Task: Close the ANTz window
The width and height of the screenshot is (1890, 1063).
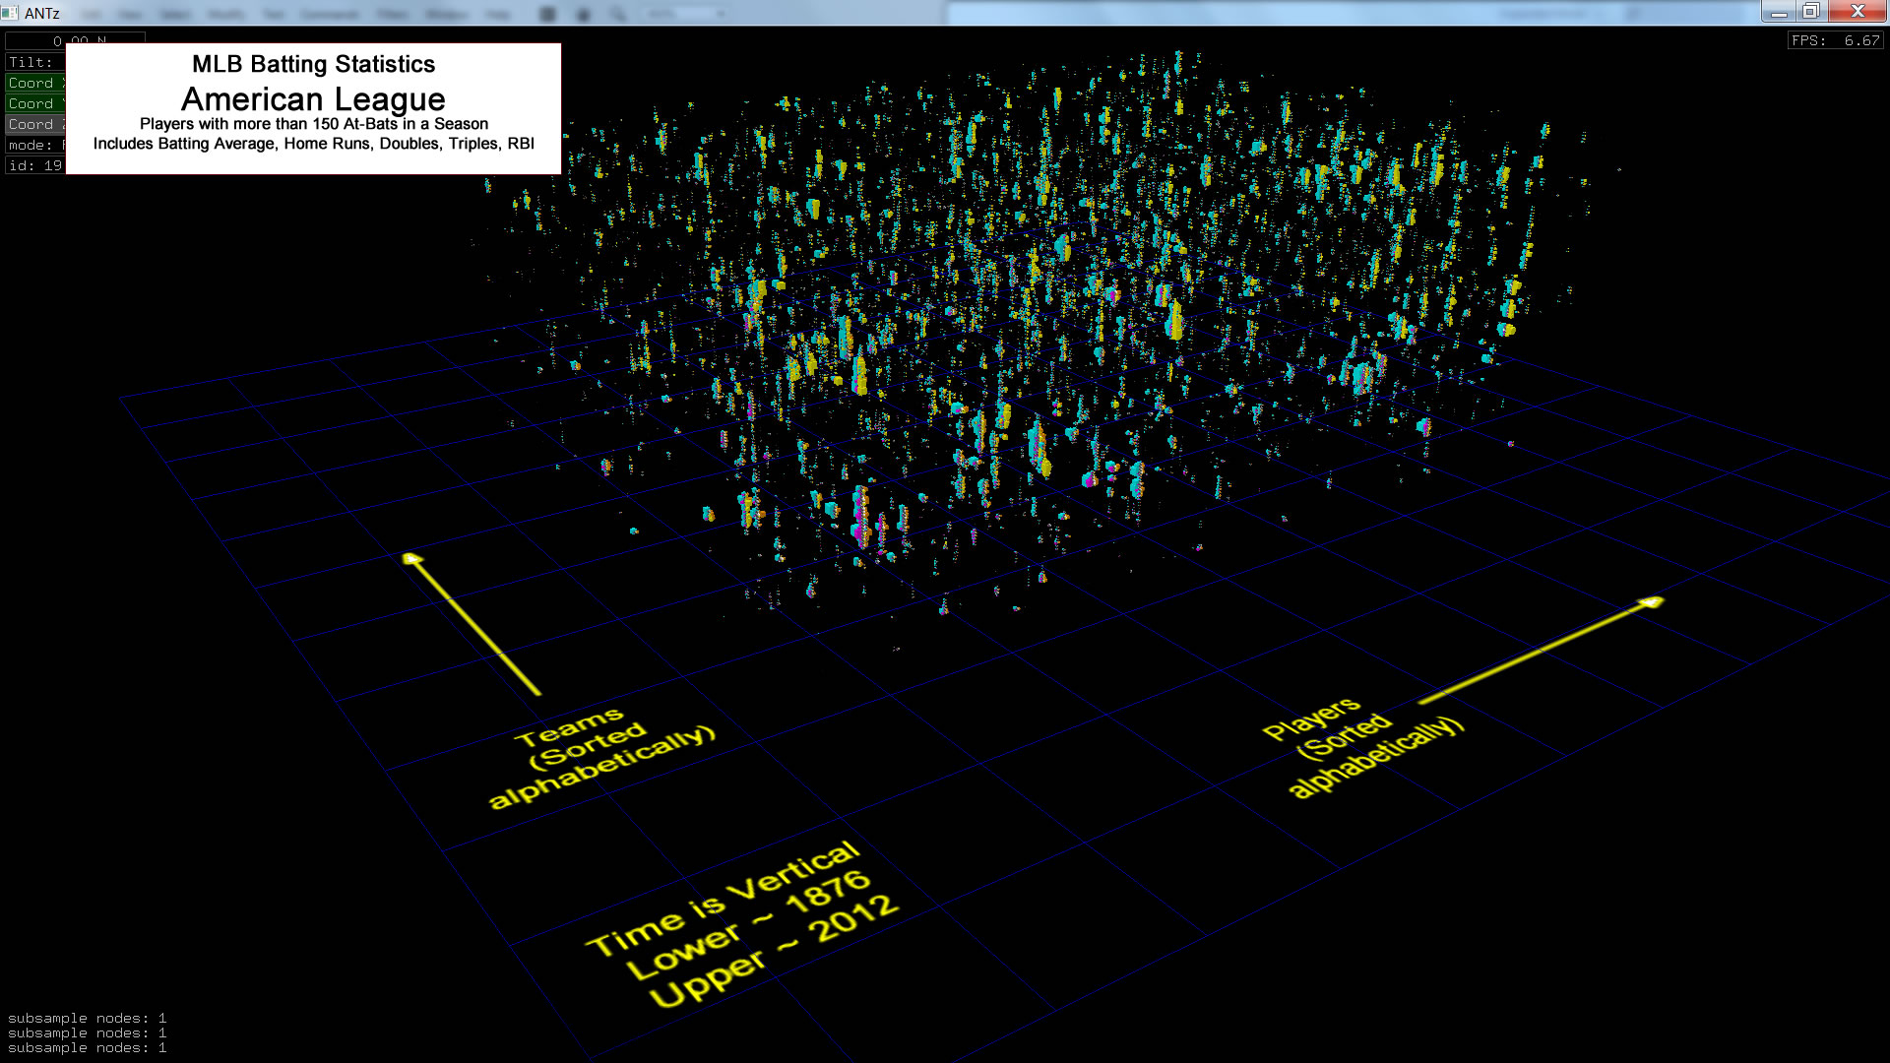Action: [1857, 12]
